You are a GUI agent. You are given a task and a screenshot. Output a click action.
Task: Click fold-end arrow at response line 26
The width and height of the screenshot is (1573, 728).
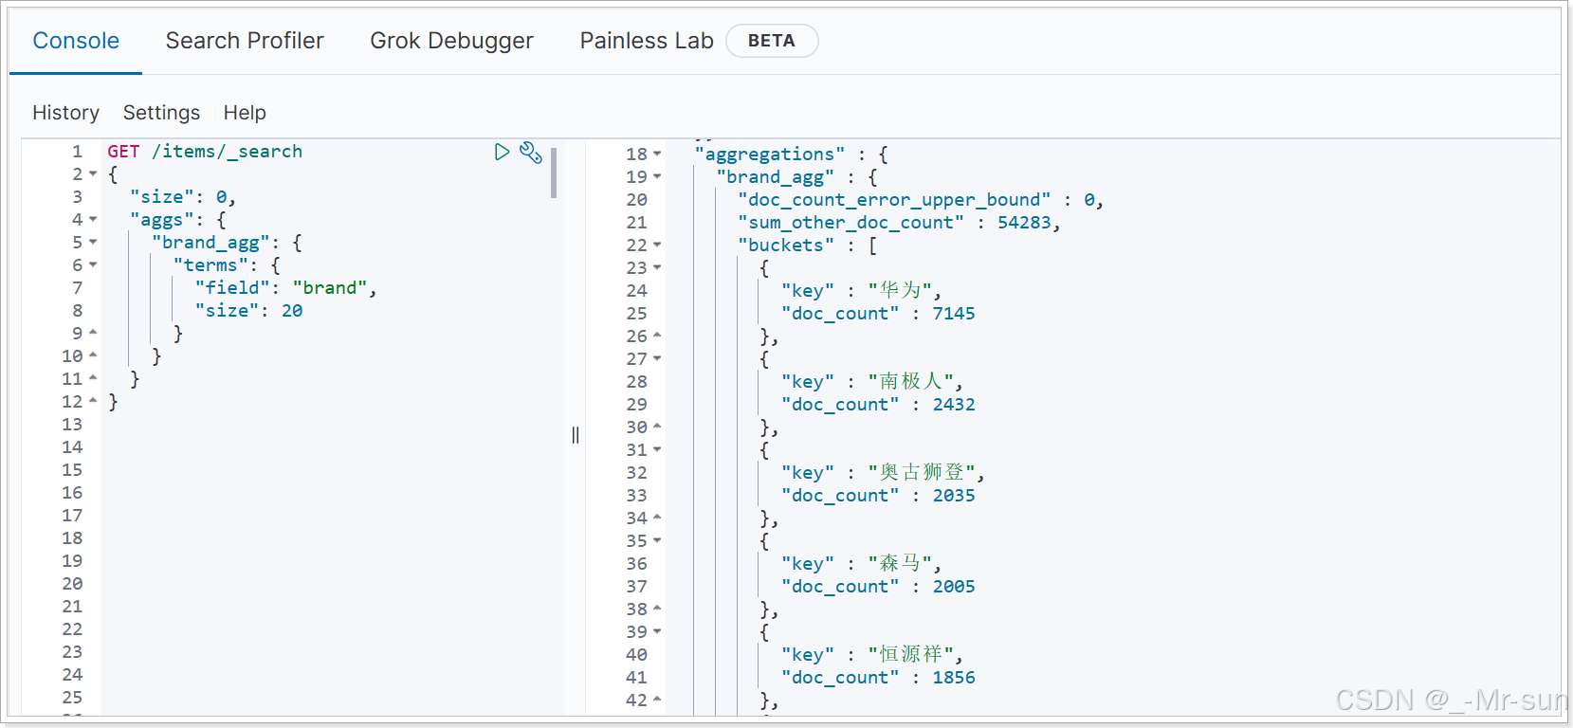click(657, 336)
